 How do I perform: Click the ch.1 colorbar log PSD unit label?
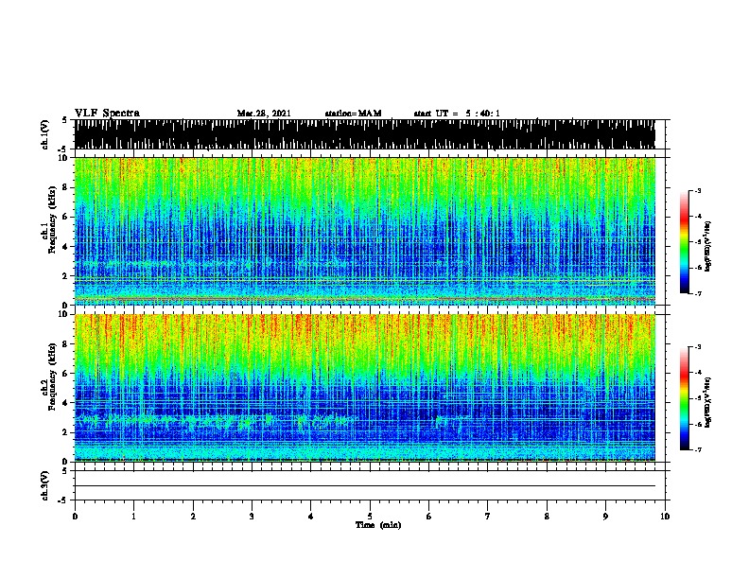[x=708, y=247]
